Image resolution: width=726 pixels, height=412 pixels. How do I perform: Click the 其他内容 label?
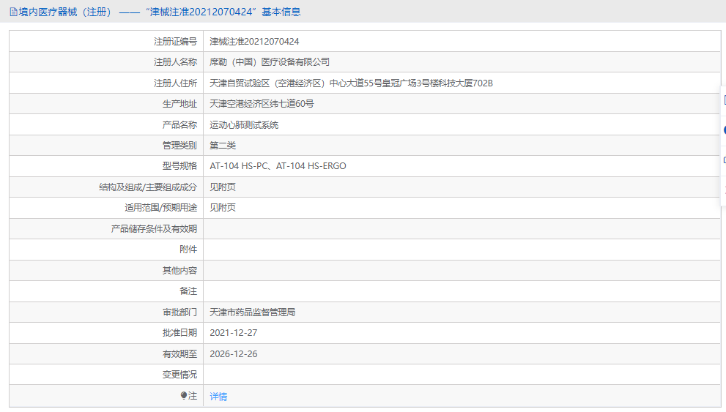[x=179, y=271]
